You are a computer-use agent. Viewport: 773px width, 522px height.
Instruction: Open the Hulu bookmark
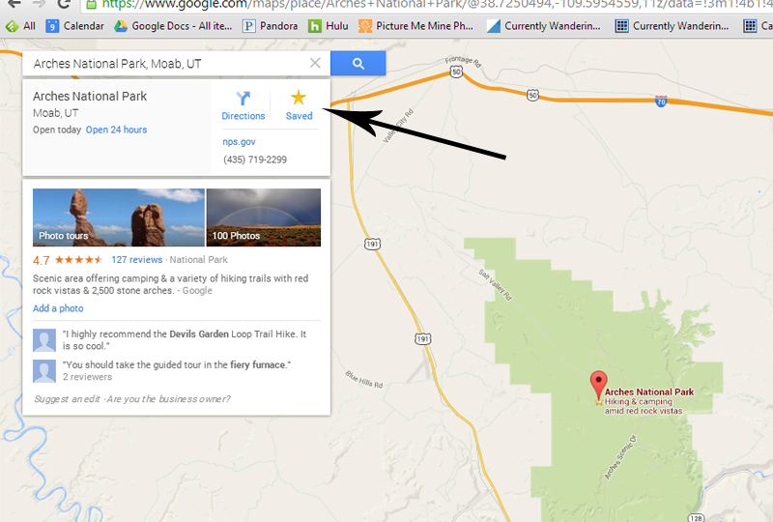(x=328, y=26)
